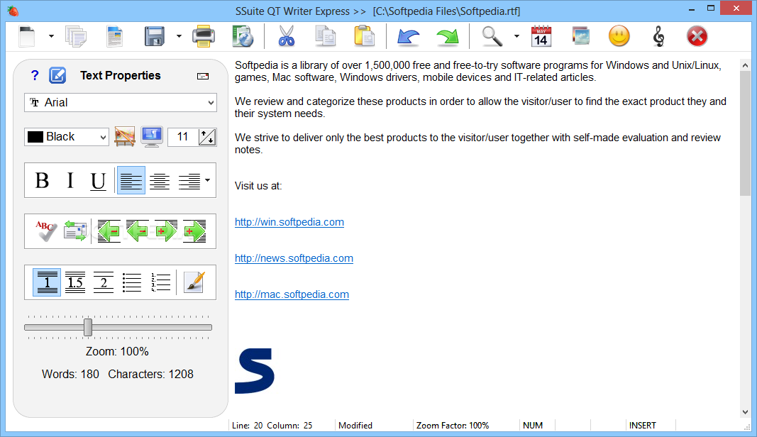Viewport: 757px width, 437px height.
Task: Click INSERT mode status bar entry
Action: [x=642, y=426]
